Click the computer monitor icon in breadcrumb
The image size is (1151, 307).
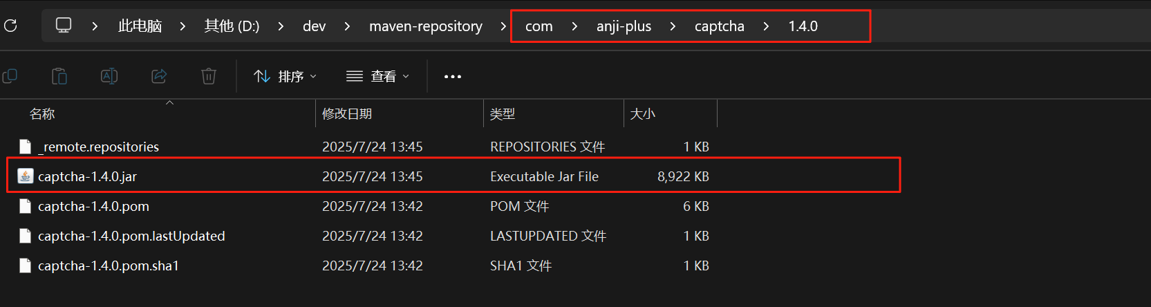click(64, 26)
